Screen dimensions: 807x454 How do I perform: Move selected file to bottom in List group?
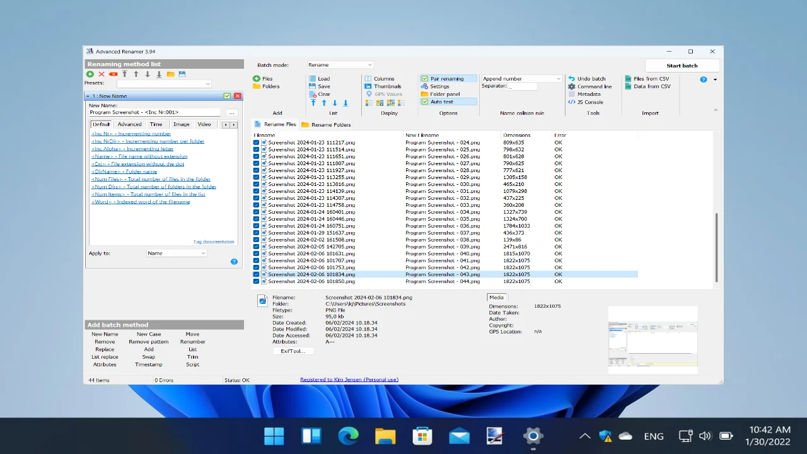(345, 103)
